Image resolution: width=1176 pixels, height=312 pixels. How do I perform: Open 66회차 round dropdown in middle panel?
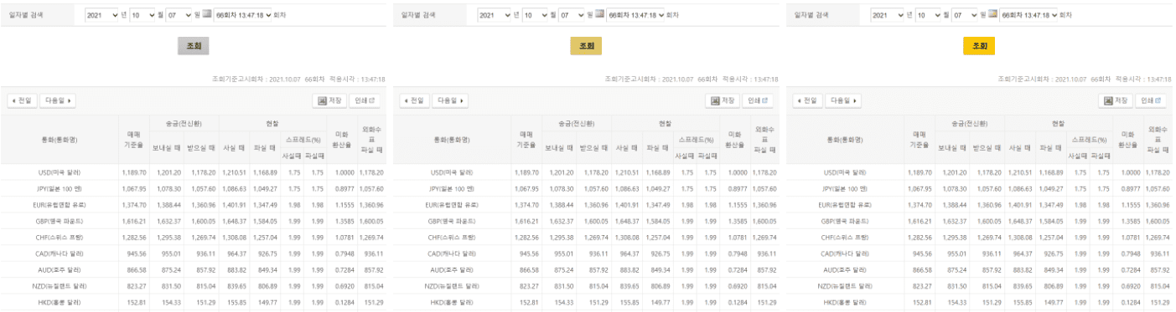pos(635,15)
